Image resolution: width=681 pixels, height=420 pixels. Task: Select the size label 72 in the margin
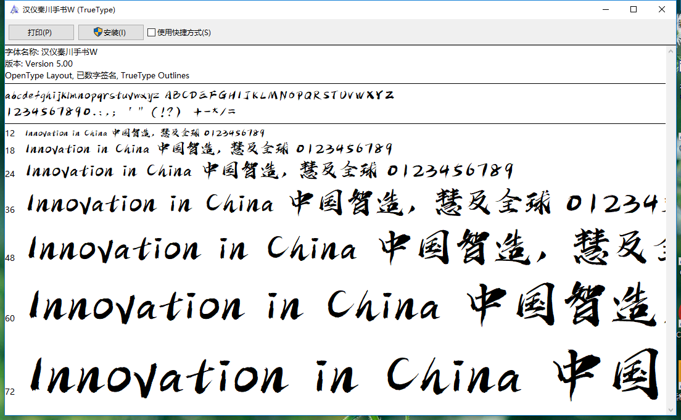tap(10, 391)
